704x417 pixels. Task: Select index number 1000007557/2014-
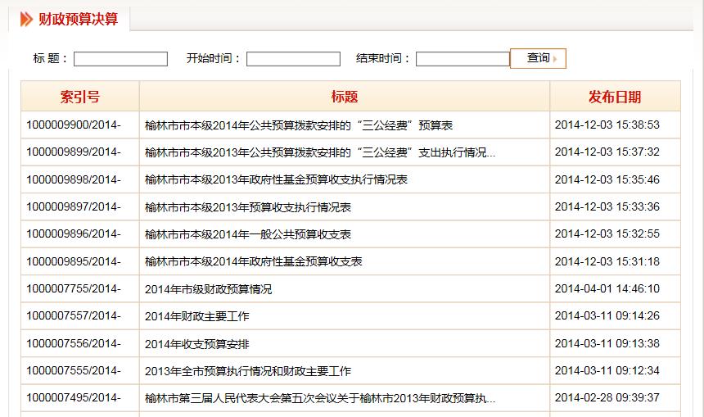tap(74, 316)
